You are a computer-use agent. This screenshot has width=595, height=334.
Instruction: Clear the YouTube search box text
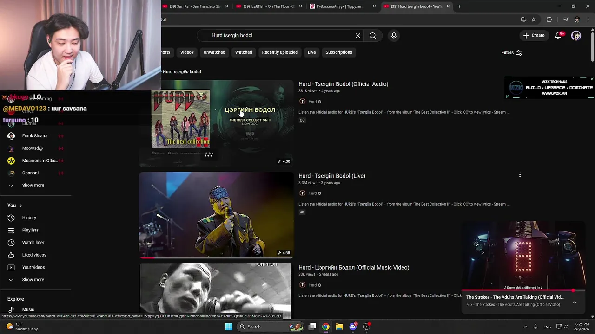pyautogui.click(x=358, y=36)
